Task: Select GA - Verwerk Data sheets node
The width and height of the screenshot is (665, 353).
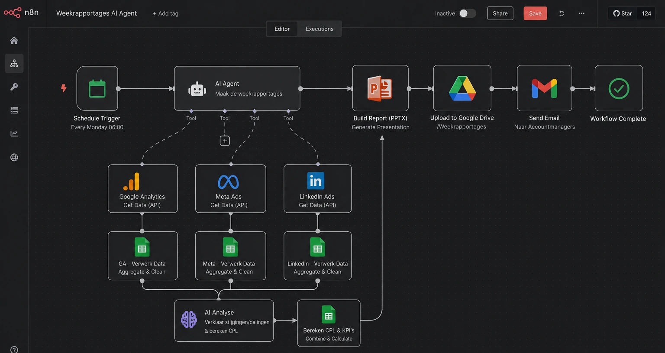Action: [x=142, y=256]
